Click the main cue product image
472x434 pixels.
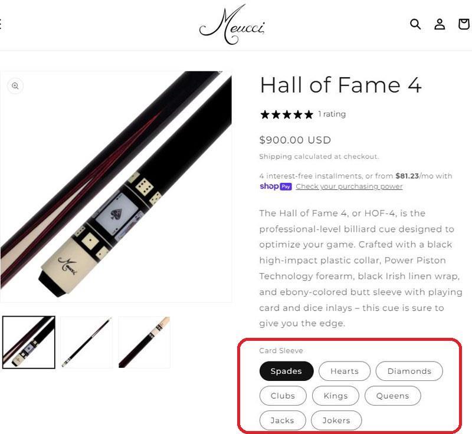coord(116,186)
